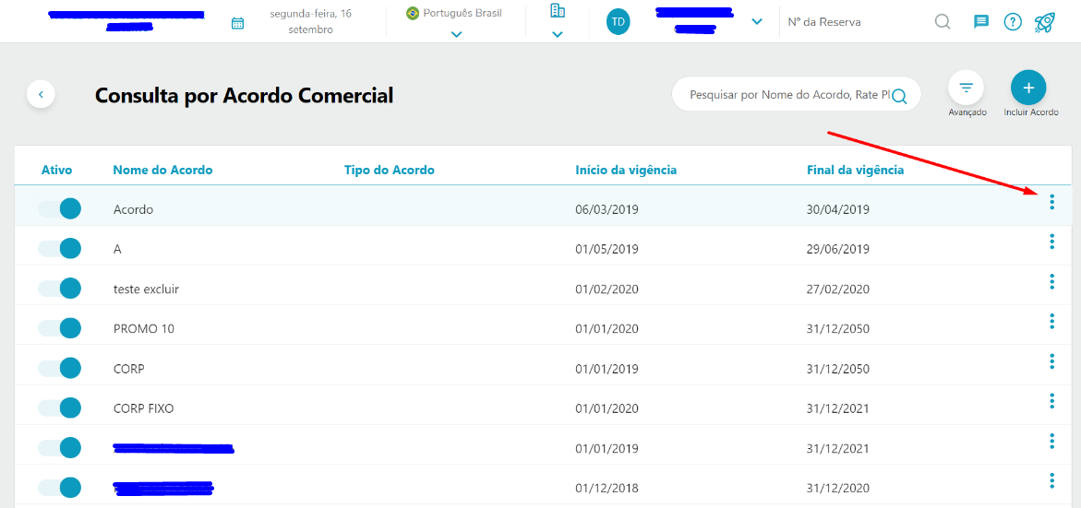This screenshot has width=1081, height=508.
Task: Click the Pesquisar por Nome do Acordo field
Action: tap(789, 96)
